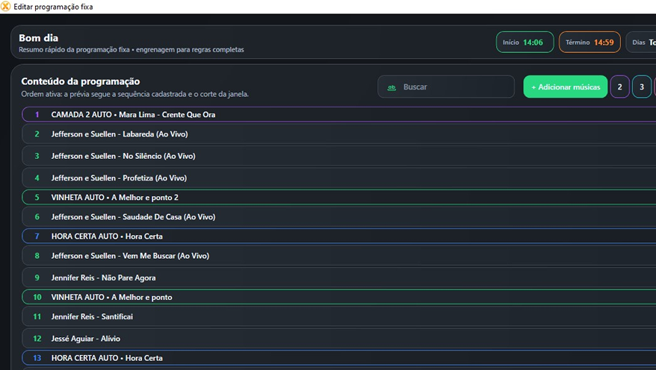
Task: Select row 13 HORA CERTA AUTO
Action: [x=339, y=358]
